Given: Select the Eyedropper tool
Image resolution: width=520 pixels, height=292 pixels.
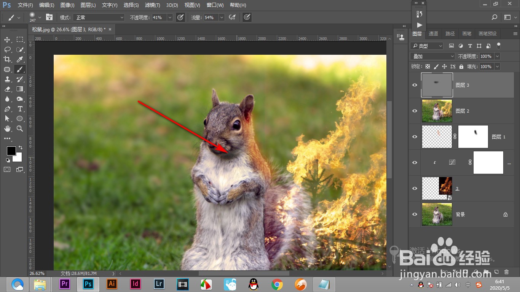Looking at the screenshot, I should 20,59.
